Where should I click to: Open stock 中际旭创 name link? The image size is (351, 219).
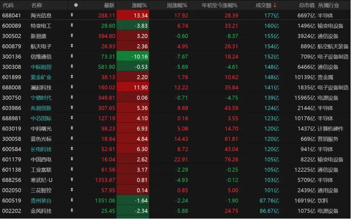(x=41, y=67)
